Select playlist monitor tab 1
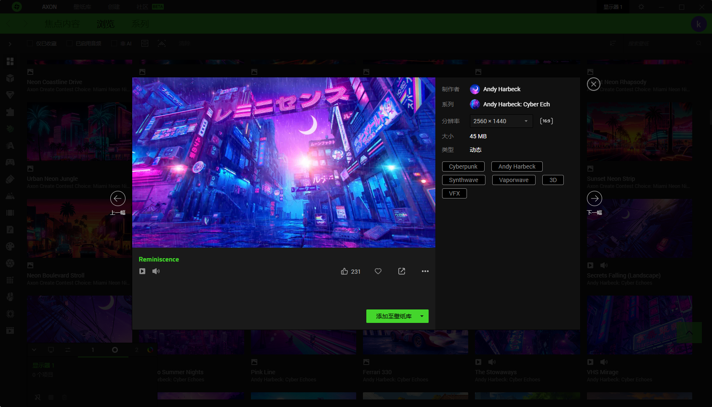 click(93, 350)
